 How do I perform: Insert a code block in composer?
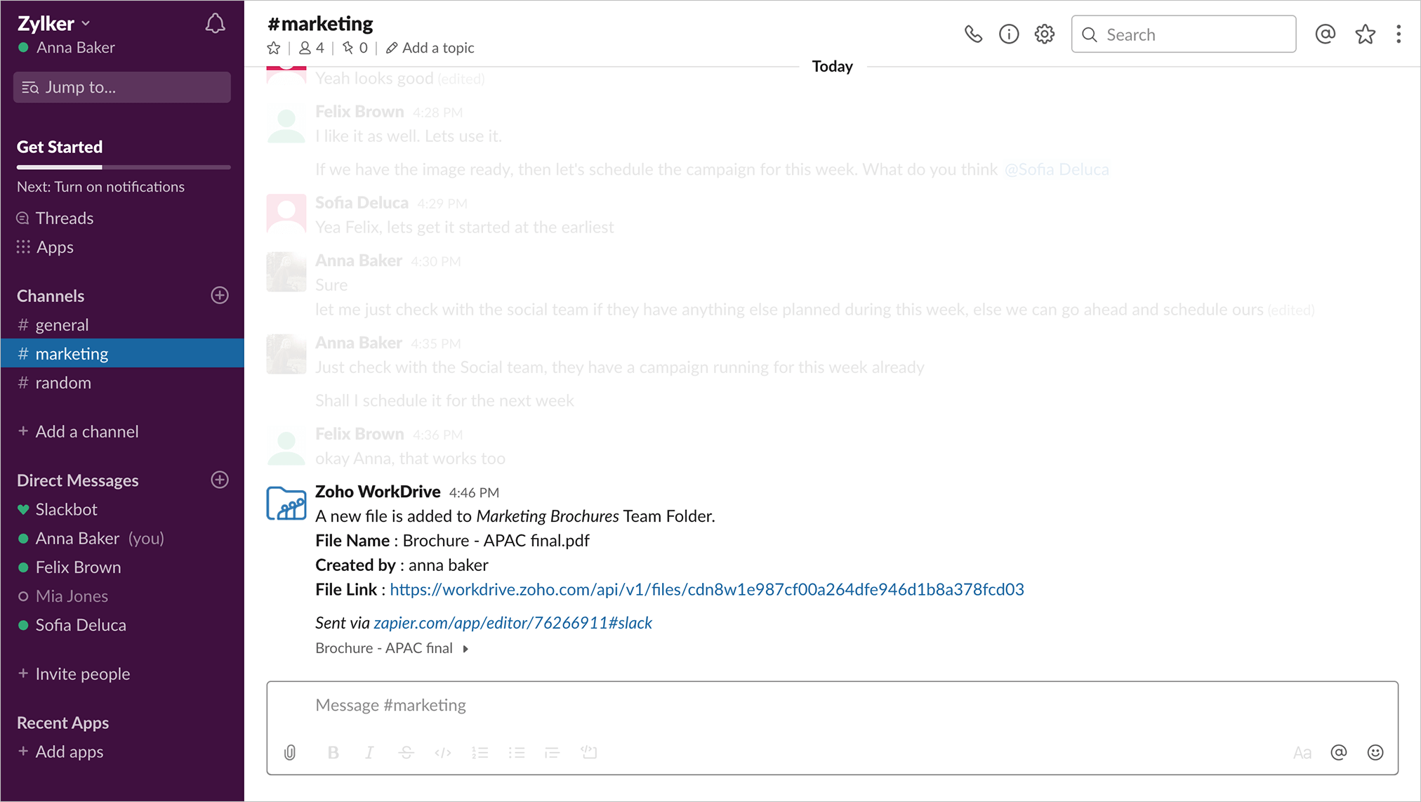[x=589, y=753]
